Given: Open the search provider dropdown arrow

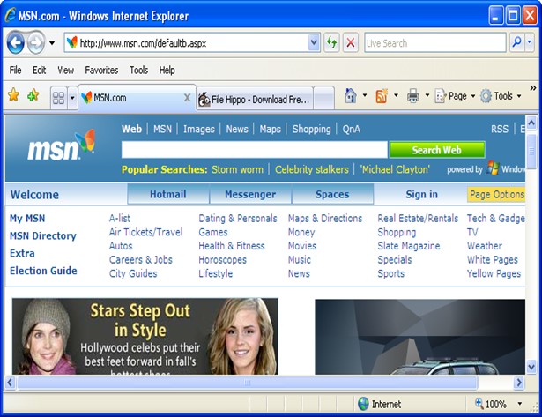Looking at the screenshot, I should (530, 42).
